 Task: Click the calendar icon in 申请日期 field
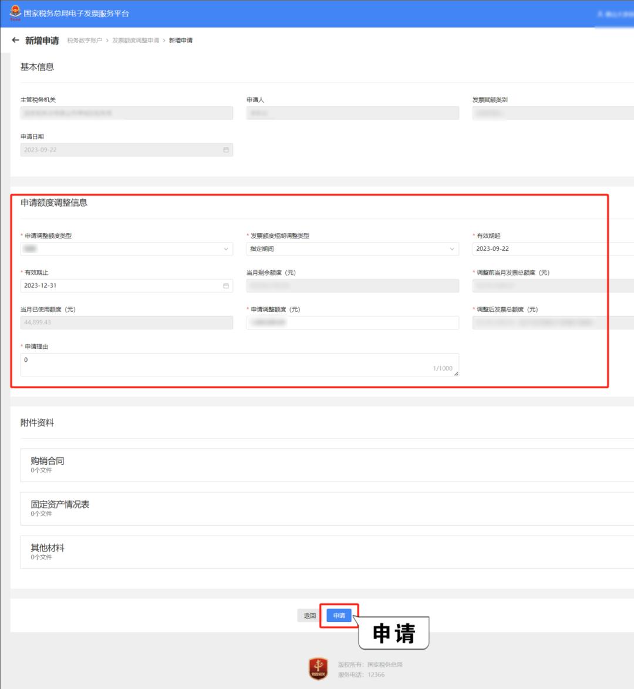[x=225, y=150]
